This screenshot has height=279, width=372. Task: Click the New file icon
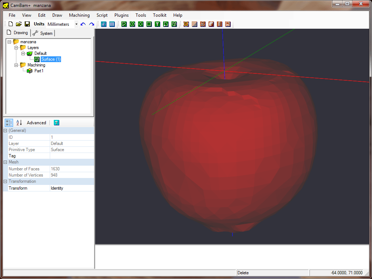11,24
